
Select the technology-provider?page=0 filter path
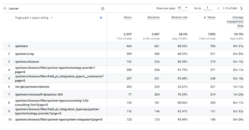click(x=55, y=70)
